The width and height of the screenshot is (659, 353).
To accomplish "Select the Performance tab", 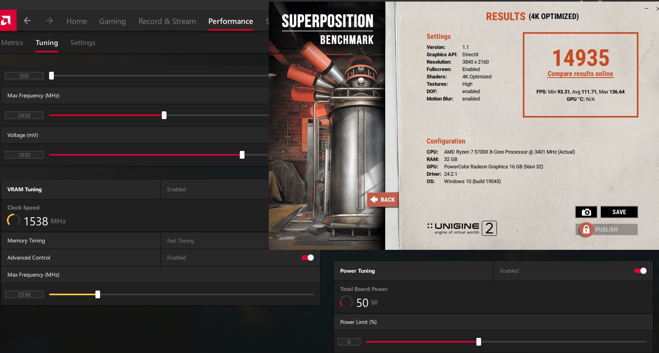I will coord(231,21).
